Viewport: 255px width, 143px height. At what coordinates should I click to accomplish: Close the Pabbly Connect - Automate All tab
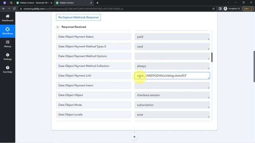tap(51, 3)
